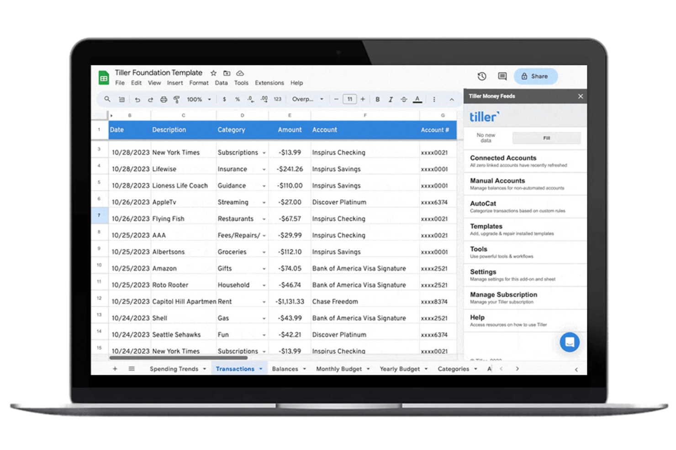Format selection as percent
The width and height of the screenshot is (676, 450).
tap(237, 99)
